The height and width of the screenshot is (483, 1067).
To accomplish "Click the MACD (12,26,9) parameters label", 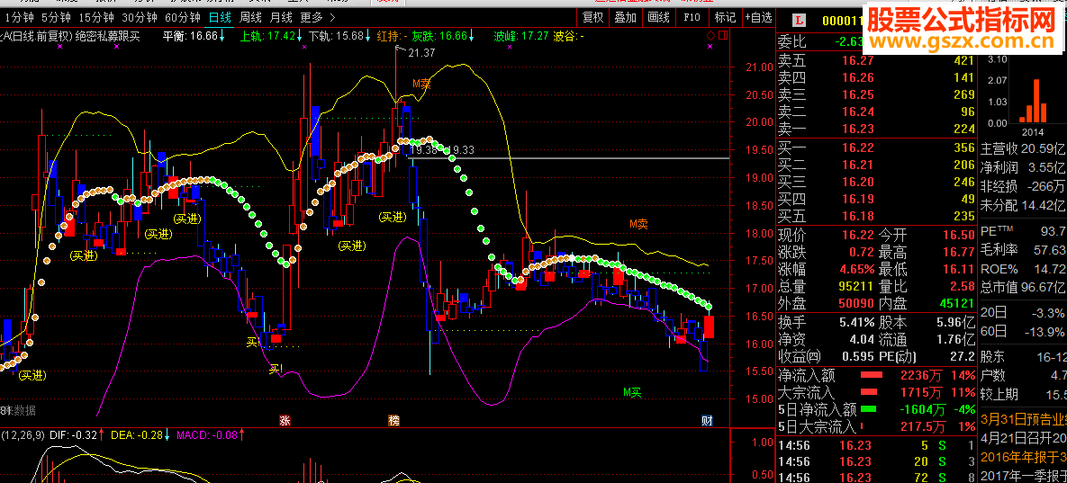I will [24, 434].
